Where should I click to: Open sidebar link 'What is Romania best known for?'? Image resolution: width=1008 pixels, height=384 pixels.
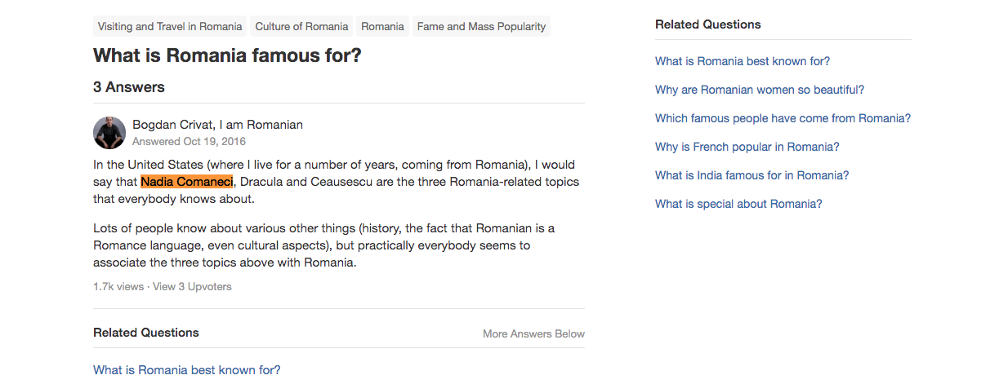coord(742,61)
